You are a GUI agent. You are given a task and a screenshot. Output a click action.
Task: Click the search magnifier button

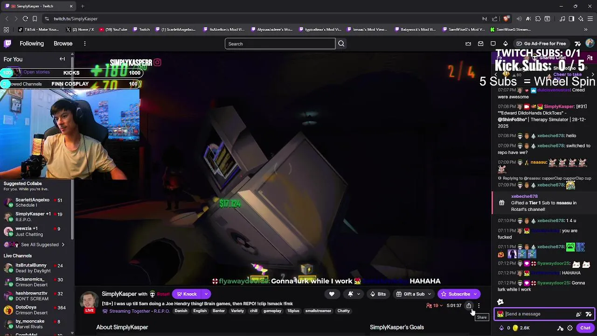click(341, 43)
